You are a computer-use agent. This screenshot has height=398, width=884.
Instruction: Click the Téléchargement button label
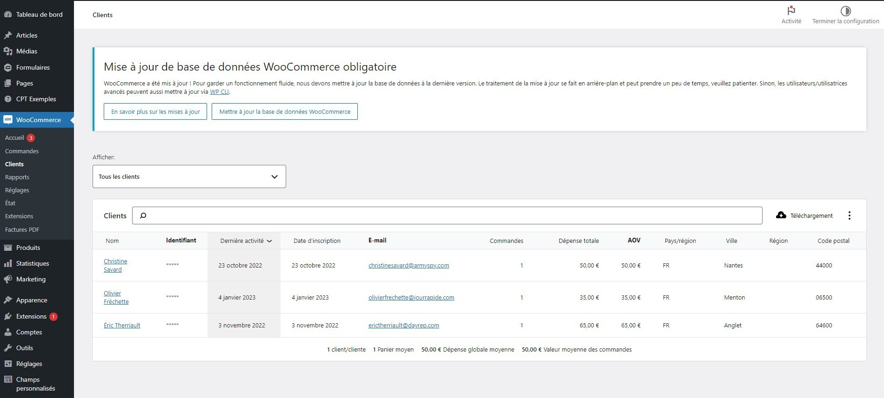(811, 215)
